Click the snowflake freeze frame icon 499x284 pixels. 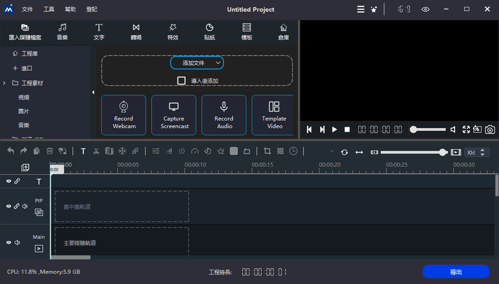pos(122,151)
